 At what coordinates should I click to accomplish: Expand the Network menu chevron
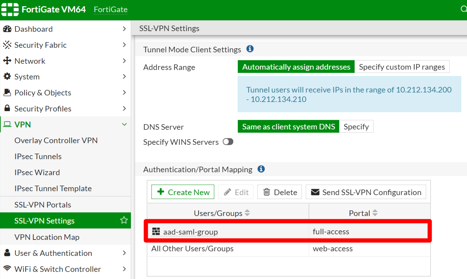(124, 61)
